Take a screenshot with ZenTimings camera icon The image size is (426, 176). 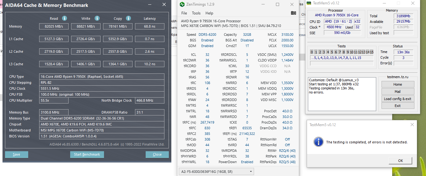click(x=293, y=13)
